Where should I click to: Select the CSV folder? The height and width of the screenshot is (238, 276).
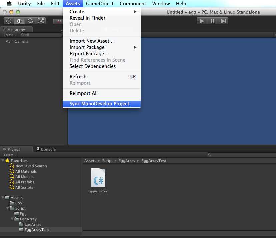(x=19, y=203)
